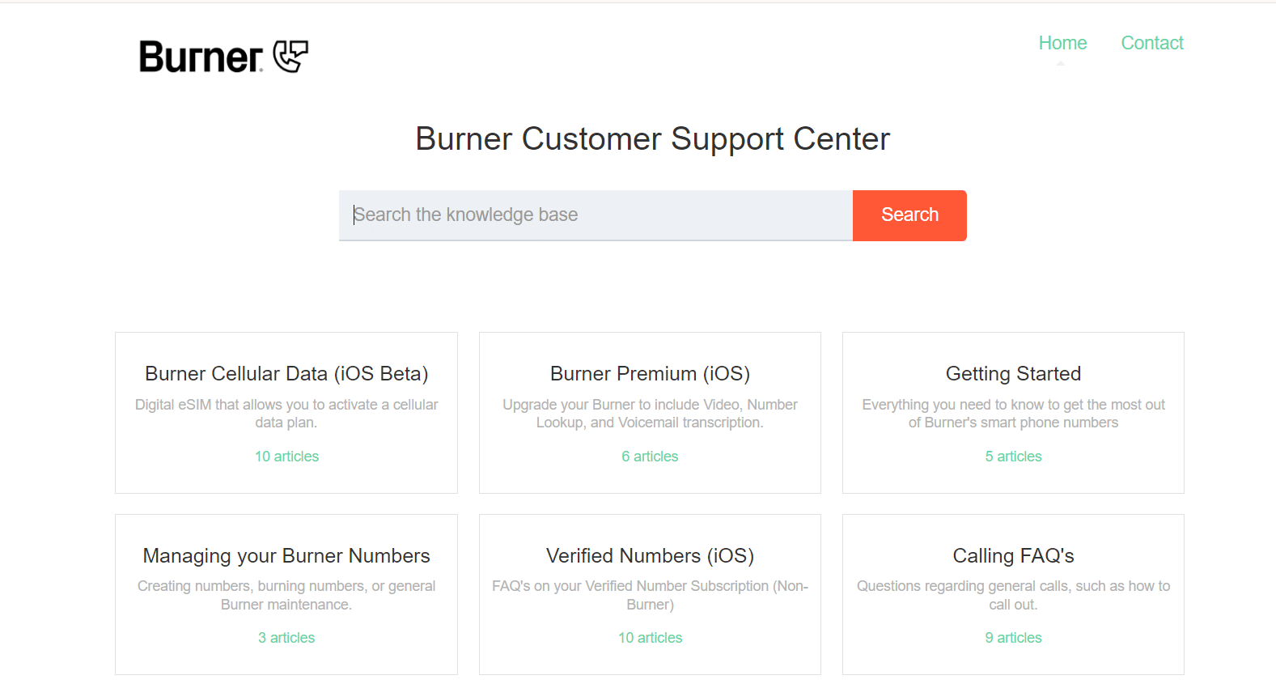This screenshot has height=684, width=1276.
Task: Click the Burner logo
Action: (x=223, y=57)
